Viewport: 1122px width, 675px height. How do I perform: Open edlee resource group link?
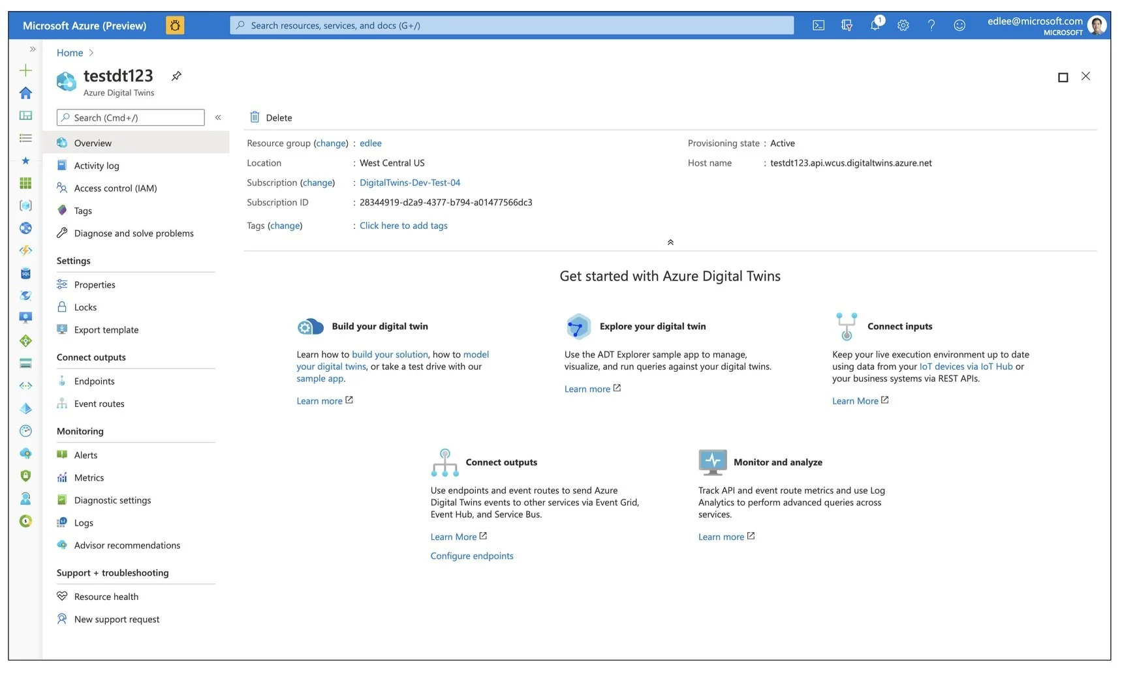point(371,143)
